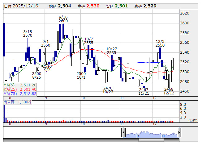This screenshot has height=145, width=202.
Task: Click the blue mini overview chart area
Action: [151, 135]
